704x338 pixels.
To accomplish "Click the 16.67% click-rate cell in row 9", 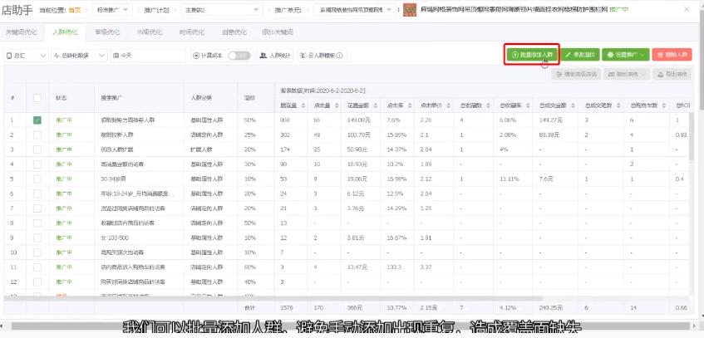I will (396, 238).
